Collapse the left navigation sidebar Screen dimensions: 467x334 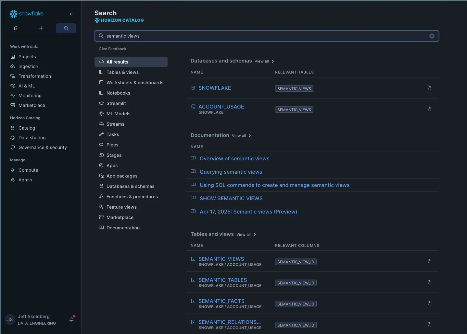(x=71, y=14)
